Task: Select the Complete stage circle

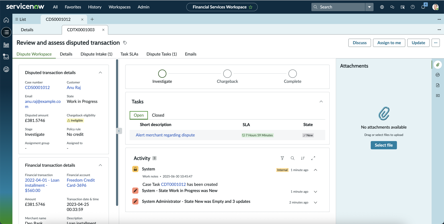Action: 292,74
